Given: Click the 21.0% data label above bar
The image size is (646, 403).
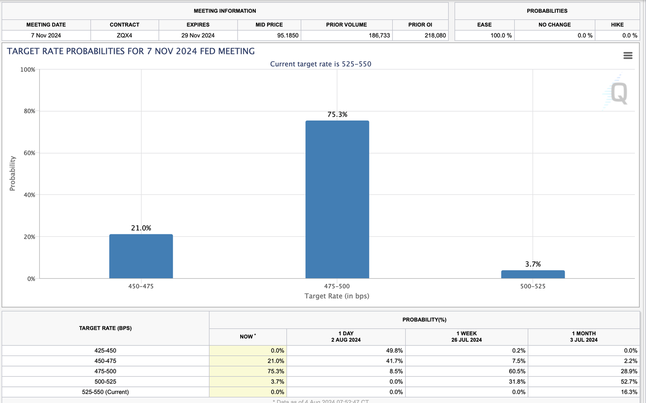Looking at the screenshot, I should (141, 228).
